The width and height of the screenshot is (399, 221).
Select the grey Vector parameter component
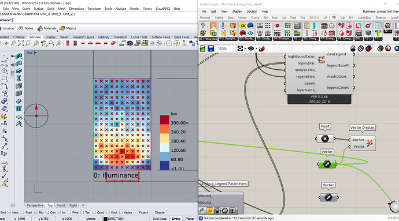(x=328, y=197)
